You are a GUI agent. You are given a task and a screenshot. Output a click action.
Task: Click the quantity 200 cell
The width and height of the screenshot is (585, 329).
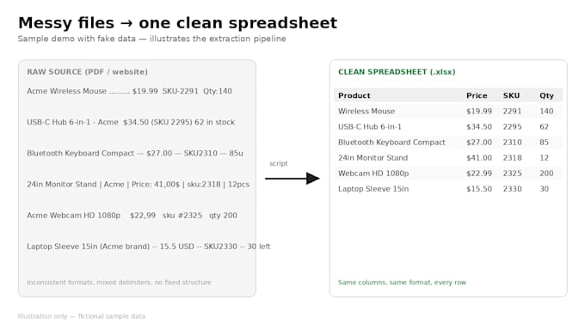546,174
